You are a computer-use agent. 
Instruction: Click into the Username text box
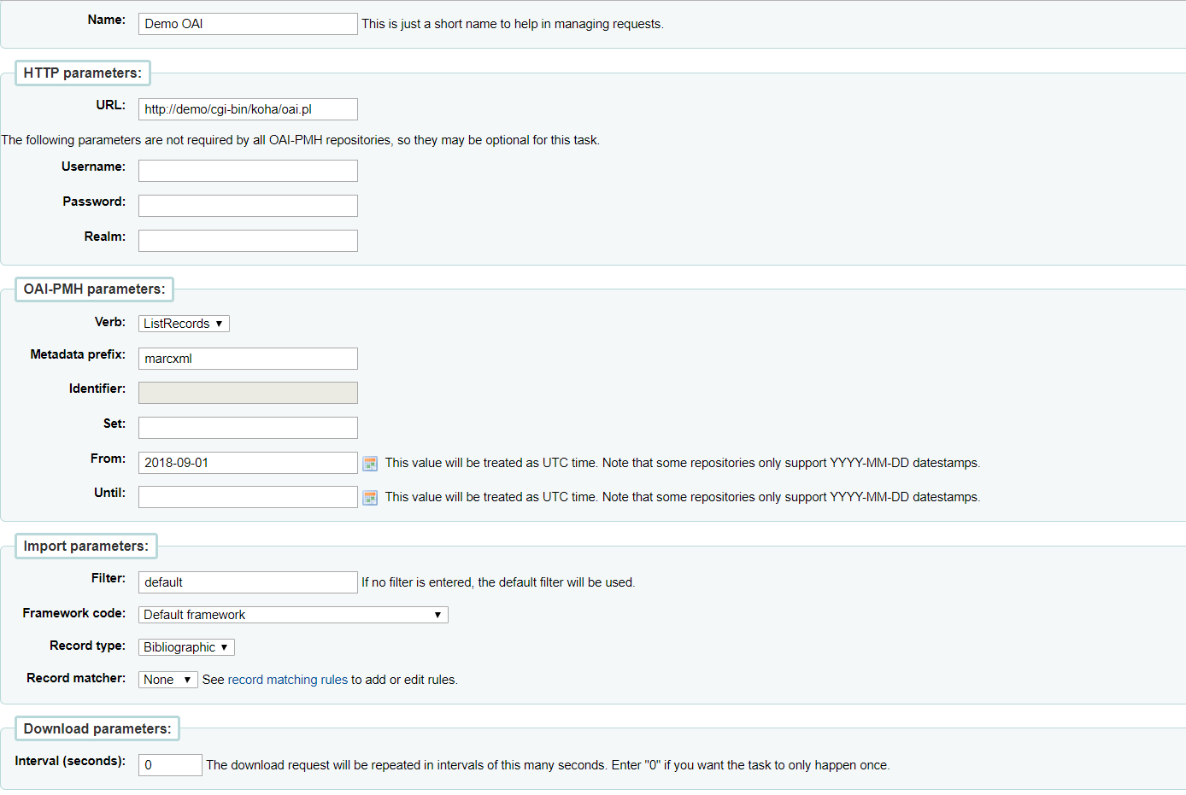pos(248,171)
